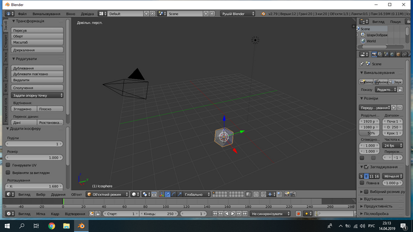Click the add preset plus icon in Розміри
413x232 pixels.
(394, 107)
